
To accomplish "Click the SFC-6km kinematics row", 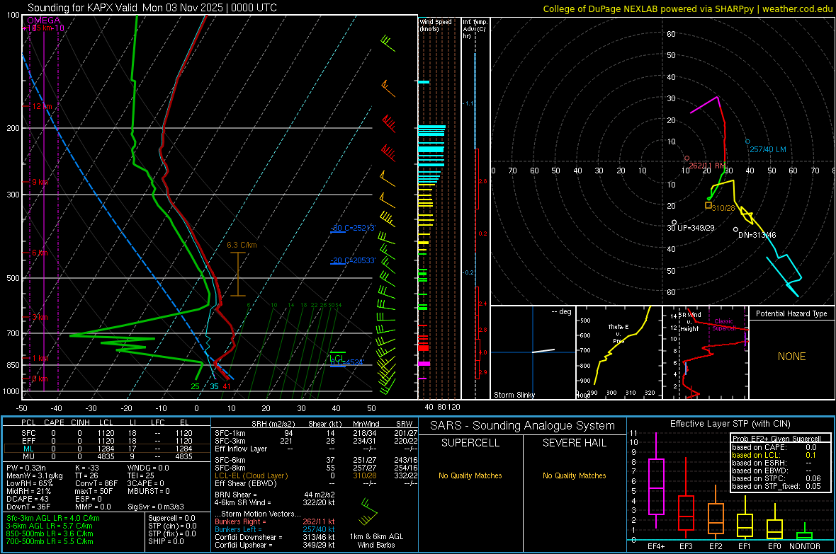I will click(316, 460).
